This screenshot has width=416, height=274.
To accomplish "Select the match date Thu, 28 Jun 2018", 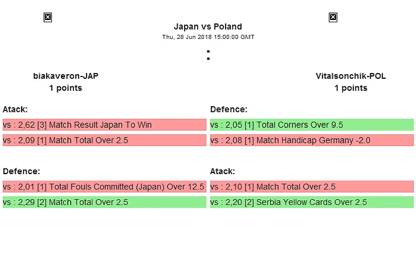I will click(208, 37).
